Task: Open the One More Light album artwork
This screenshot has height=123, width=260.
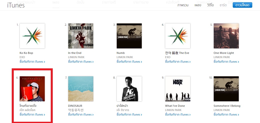Action: 226,36
